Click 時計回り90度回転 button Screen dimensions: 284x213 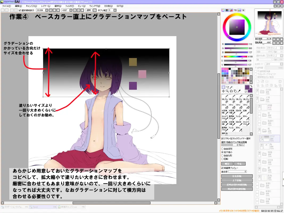click(x=237, y=189)
